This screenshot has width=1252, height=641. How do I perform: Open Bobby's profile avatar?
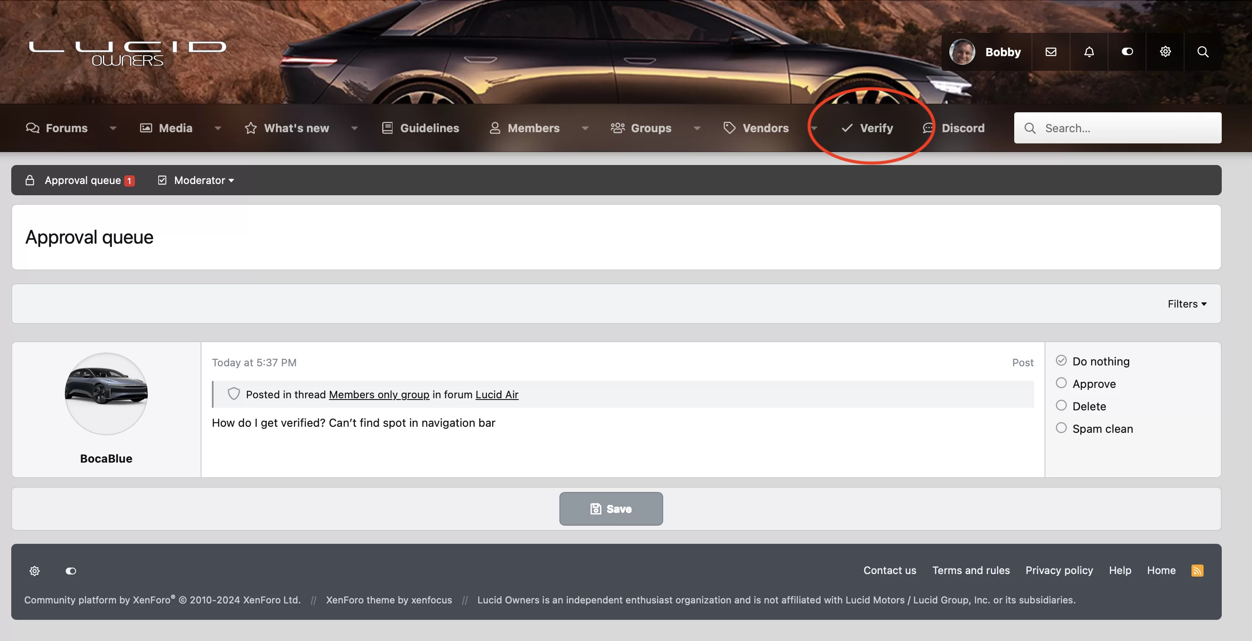point(962,52)
